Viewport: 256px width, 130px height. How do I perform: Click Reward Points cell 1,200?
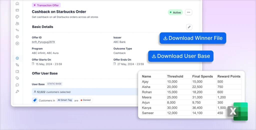229,97
